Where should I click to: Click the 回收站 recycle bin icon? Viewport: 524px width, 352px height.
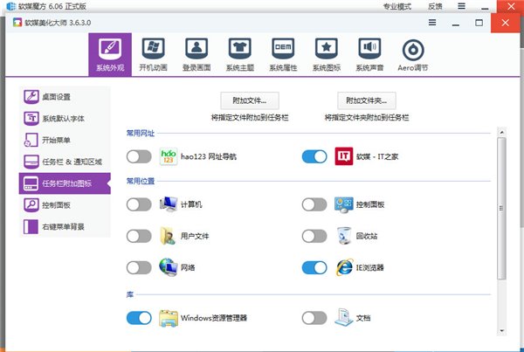(x=344, y=236)
